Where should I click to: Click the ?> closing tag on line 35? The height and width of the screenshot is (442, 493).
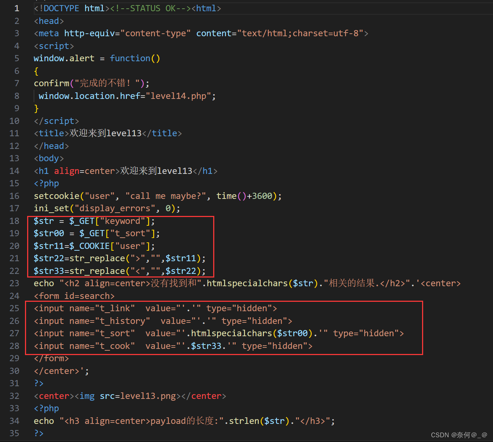[39, 433]
